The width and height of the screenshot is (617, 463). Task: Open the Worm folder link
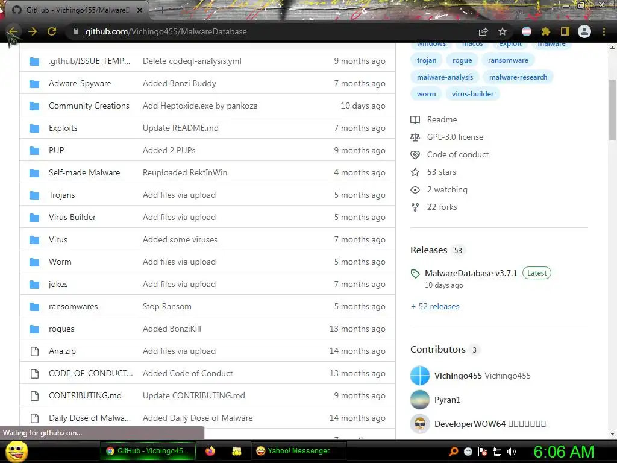(x=60, y=262)
